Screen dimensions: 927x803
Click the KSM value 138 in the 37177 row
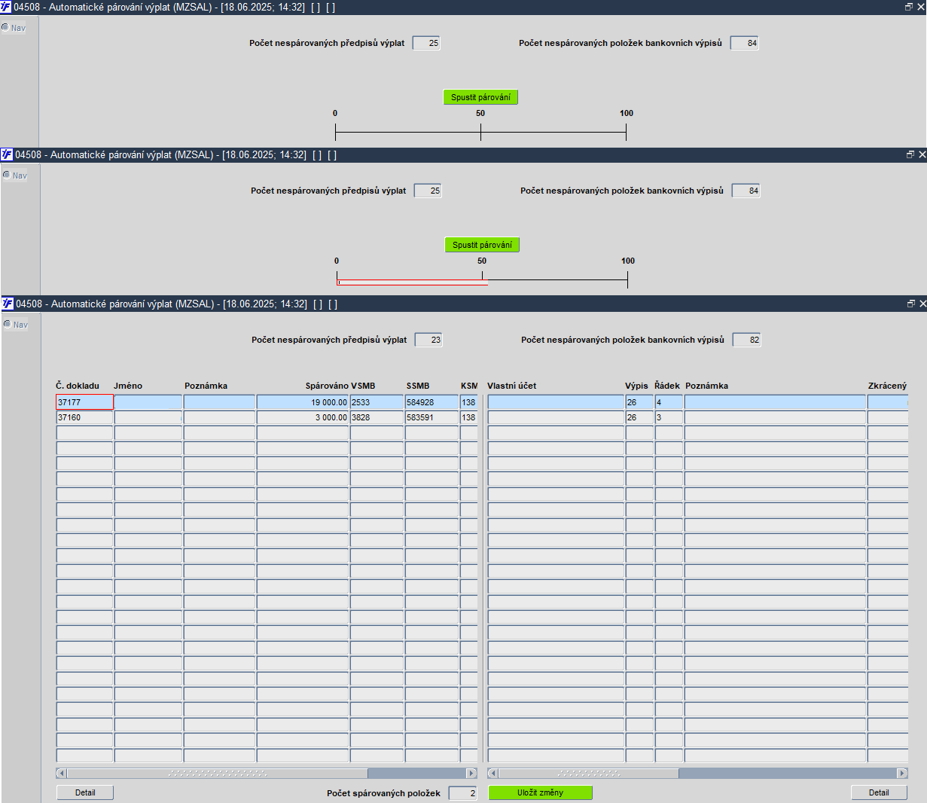tap(469, 402)
